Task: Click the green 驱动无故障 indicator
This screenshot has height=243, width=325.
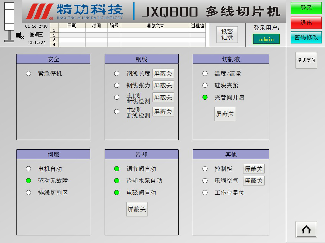Action: point(28,181)
